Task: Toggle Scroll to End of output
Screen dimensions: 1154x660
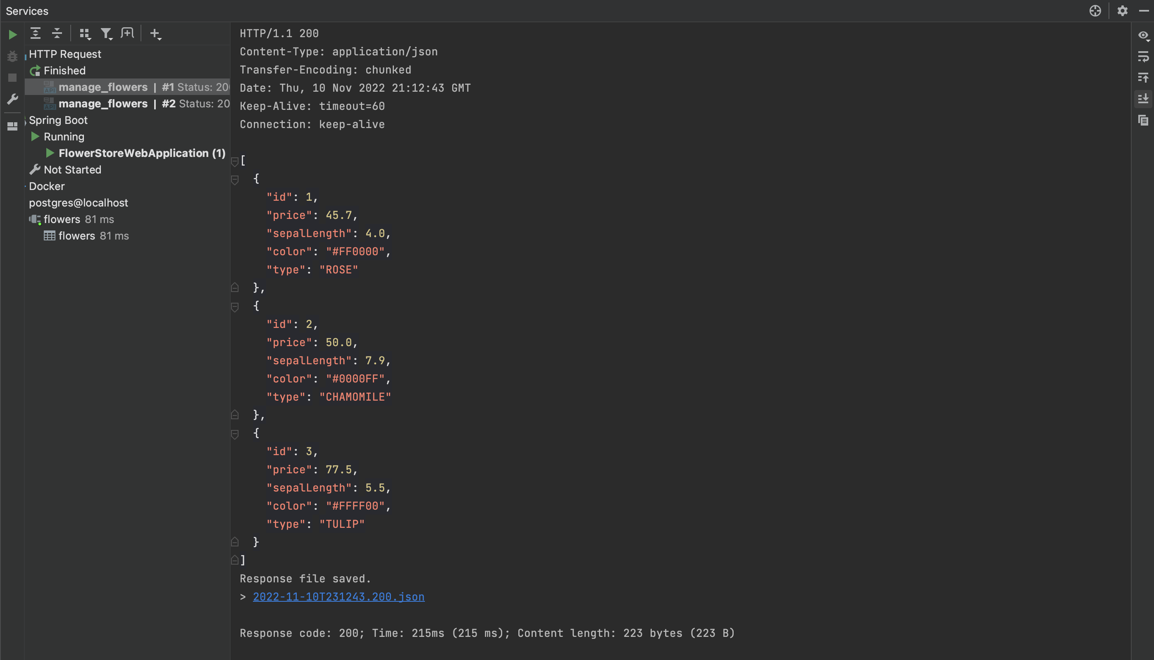Action: coord(1143,98)
